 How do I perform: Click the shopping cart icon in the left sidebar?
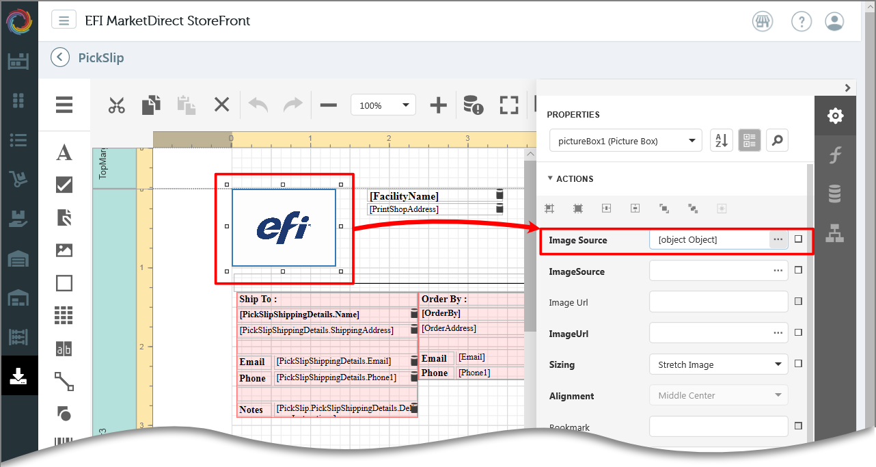(18, 179)
